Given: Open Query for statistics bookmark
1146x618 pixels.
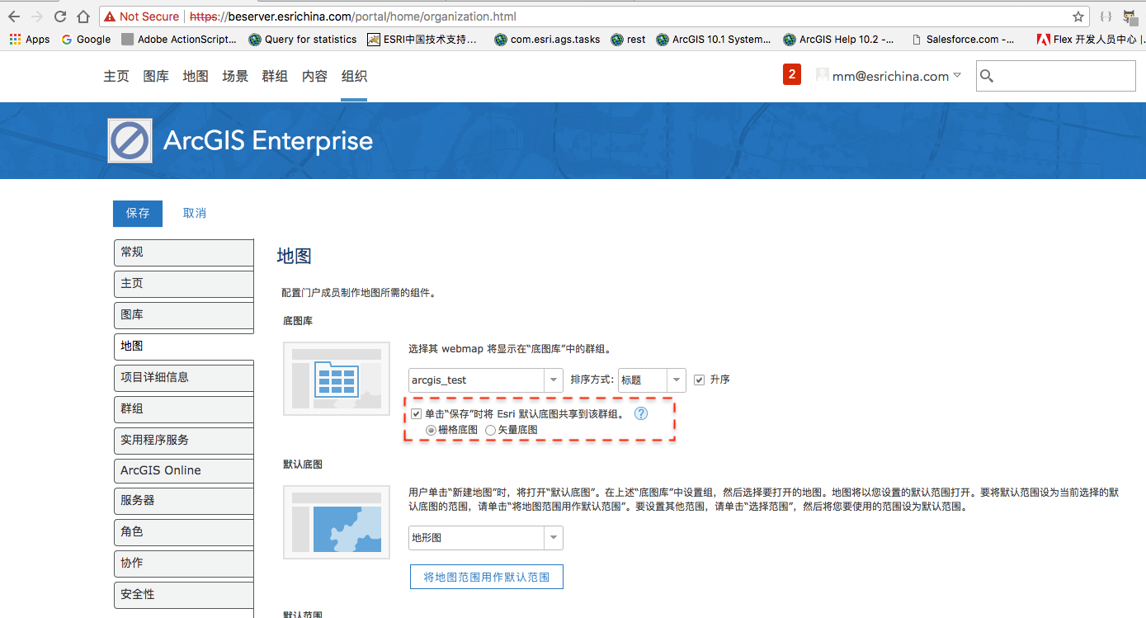Looking at the screenshot, I should point(303,39).
